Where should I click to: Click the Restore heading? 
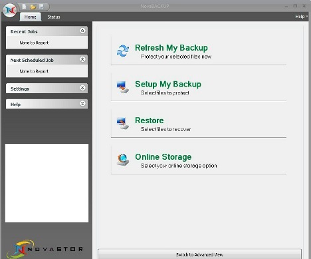(150, 121)
